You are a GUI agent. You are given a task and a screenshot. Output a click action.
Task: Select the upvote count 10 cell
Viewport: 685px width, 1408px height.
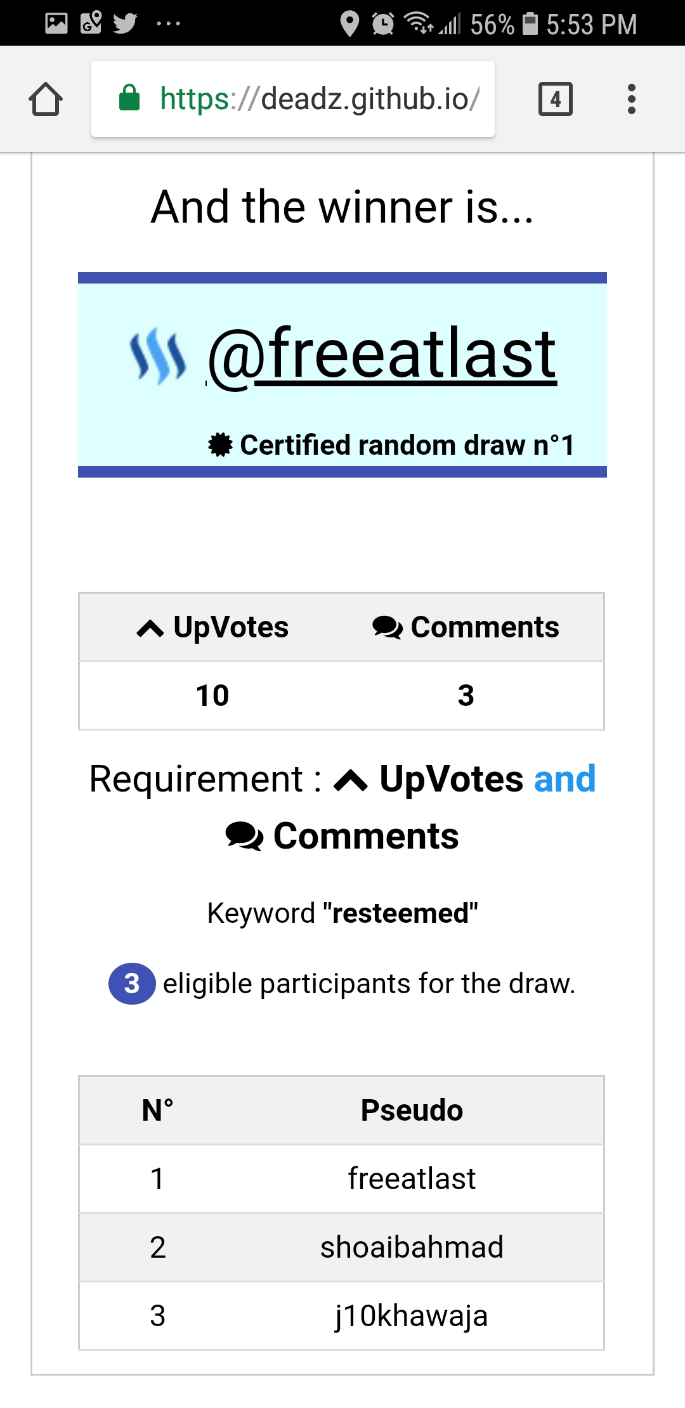[x=212, y=696]
